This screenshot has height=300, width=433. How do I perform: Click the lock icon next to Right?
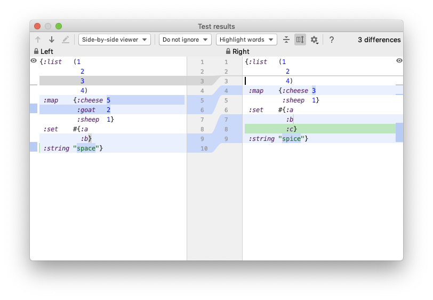(228, 51)
